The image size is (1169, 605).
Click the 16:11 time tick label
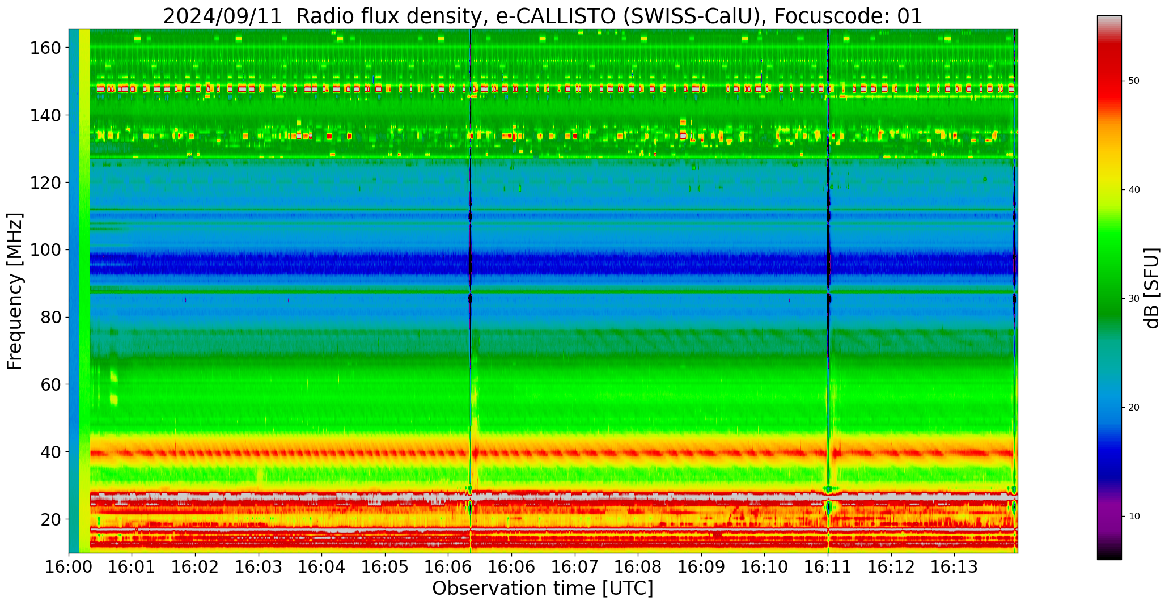(828, 567)
